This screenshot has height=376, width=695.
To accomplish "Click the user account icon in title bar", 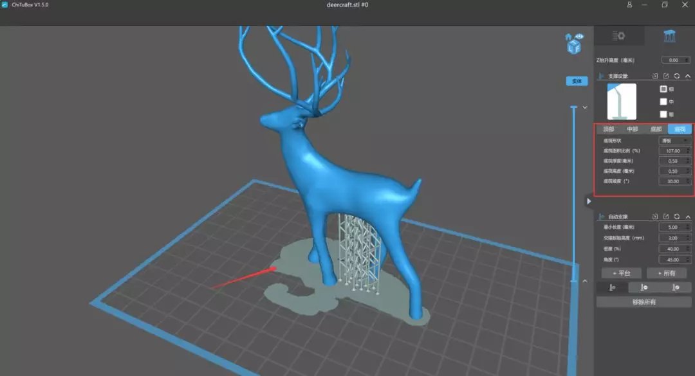I will tap(629, 5).
